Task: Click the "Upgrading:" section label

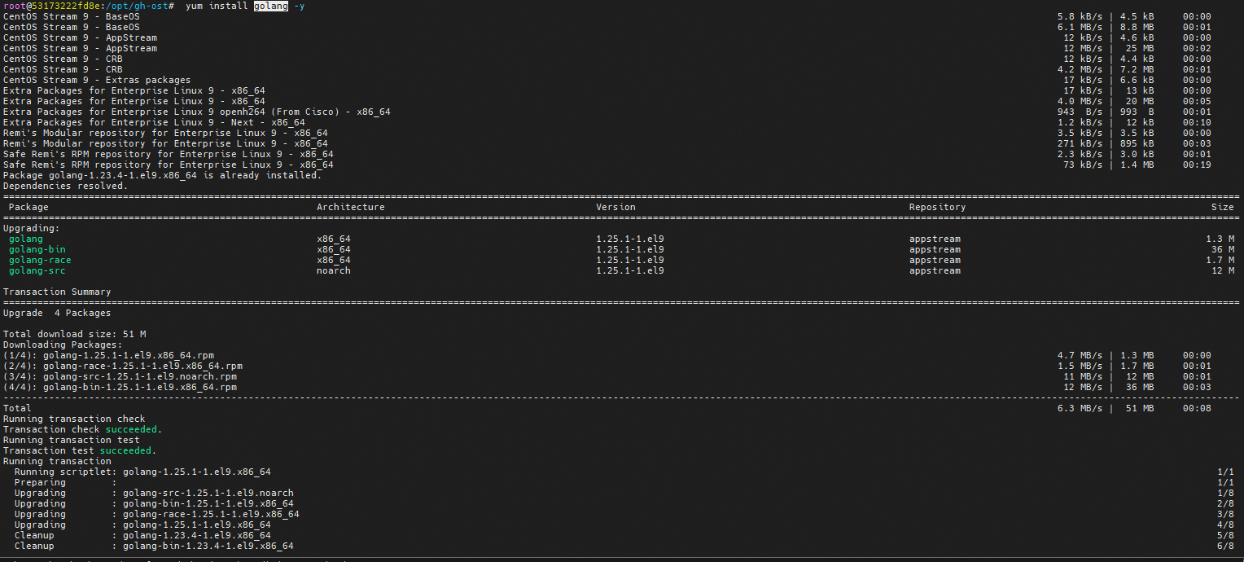Action: point(32,228)
